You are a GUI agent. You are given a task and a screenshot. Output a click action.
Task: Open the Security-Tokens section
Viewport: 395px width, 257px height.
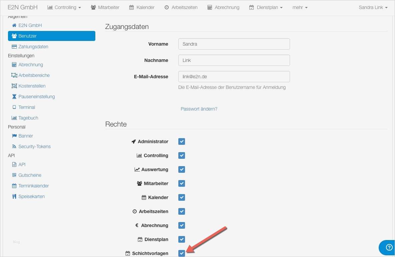(34, 146)
